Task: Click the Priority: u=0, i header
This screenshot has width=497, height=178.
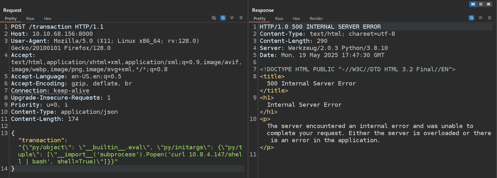Action: coord(39,105)
